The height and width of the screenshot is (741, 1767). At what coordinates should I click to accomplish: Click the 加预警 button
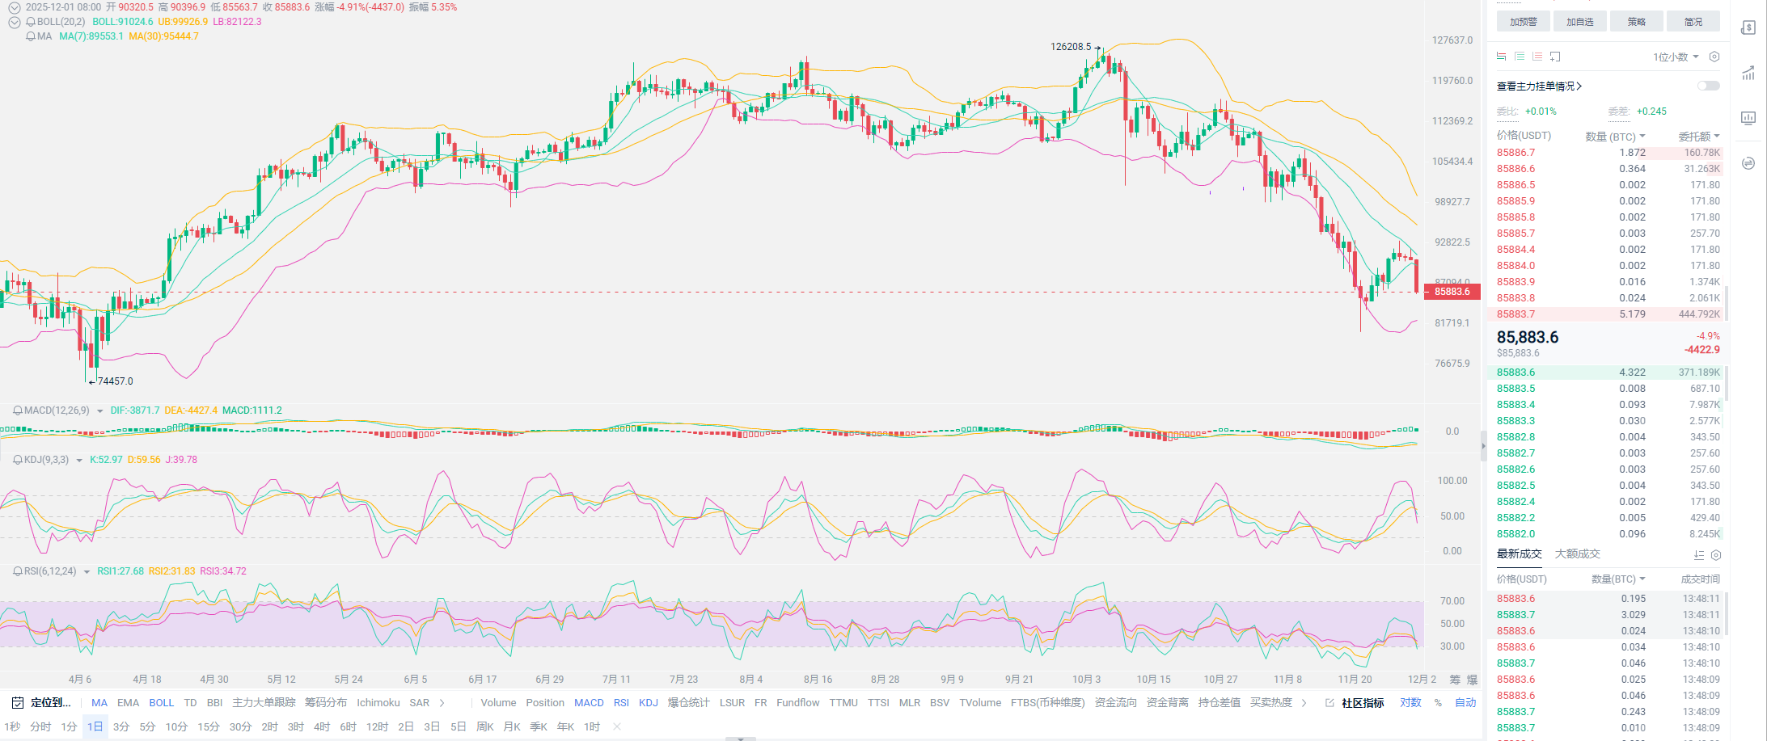coord(1523,22)
